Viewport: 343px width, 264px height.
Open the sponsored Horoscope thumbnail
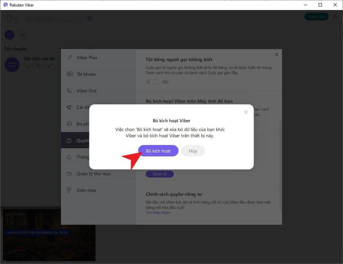point(49,234)
